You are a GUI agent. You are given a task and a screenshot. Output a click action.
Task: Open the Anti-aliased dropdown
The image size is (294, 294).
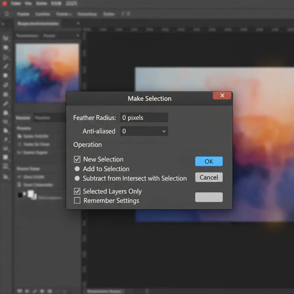pyautogui.click(x=144, y=131)
